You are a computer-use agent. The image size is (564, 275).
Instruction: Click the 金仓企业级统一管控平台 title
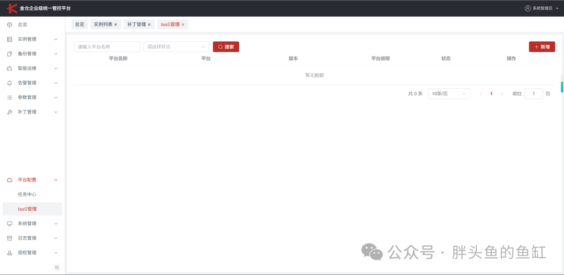[45, 8]
